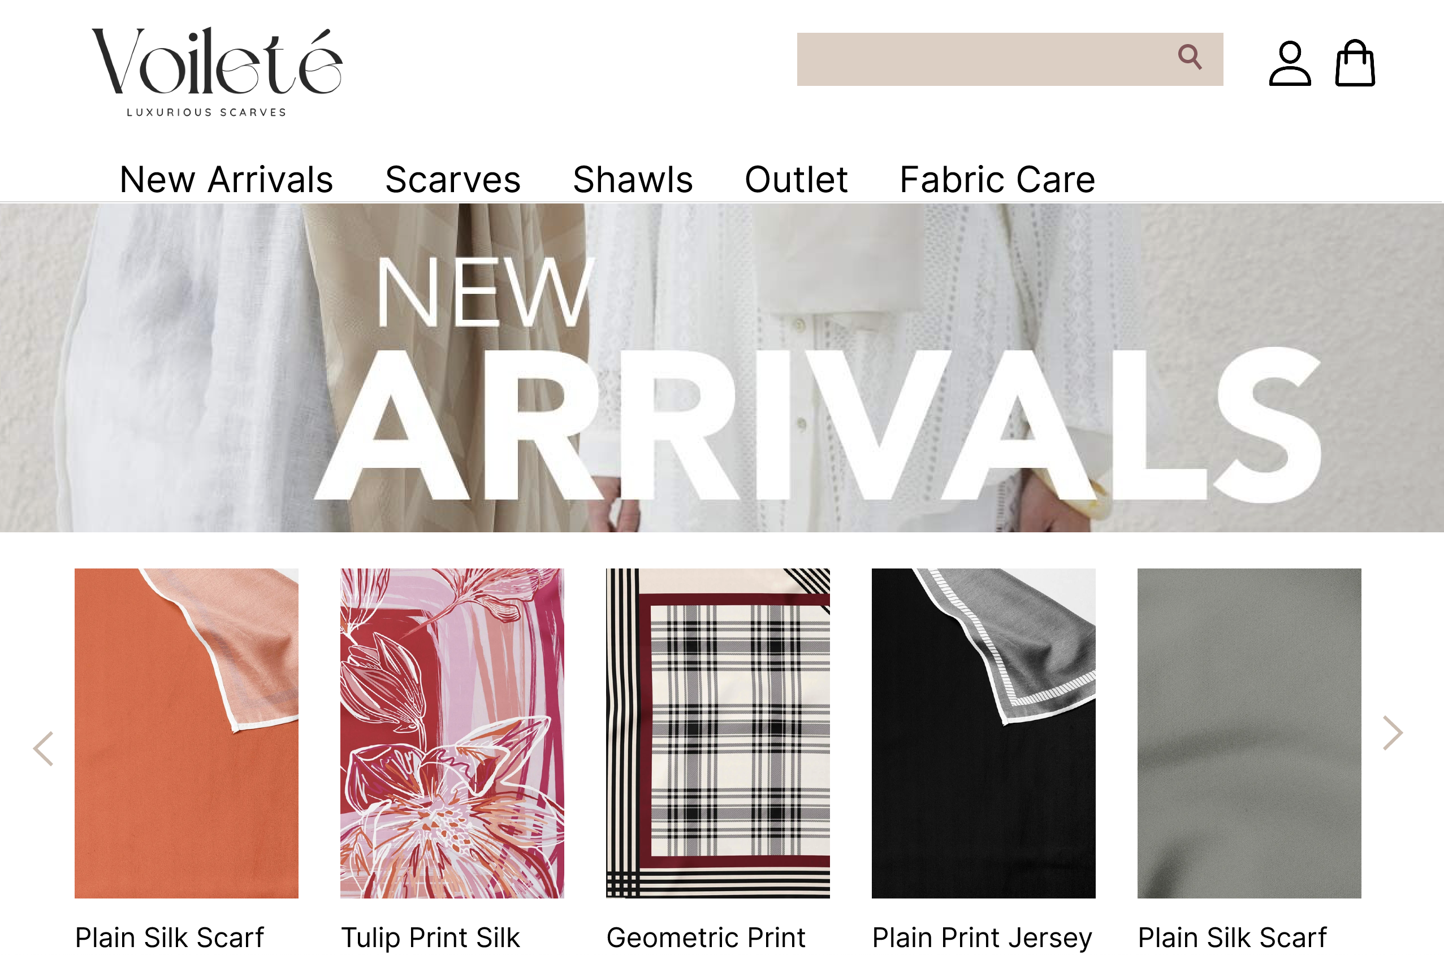Screen dimensions: 1444x955
Task: Open the shopping bag icon
Action: tap(1355, 63)
